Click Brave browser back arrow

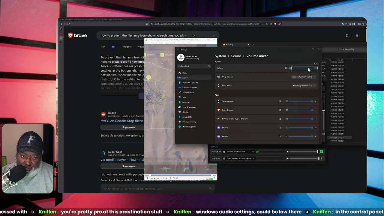tap(61, 24)
